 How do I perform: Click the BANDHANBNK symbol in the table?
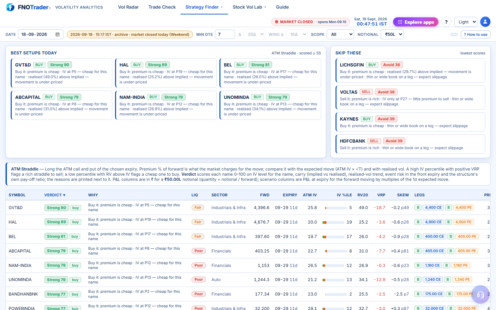23,294
